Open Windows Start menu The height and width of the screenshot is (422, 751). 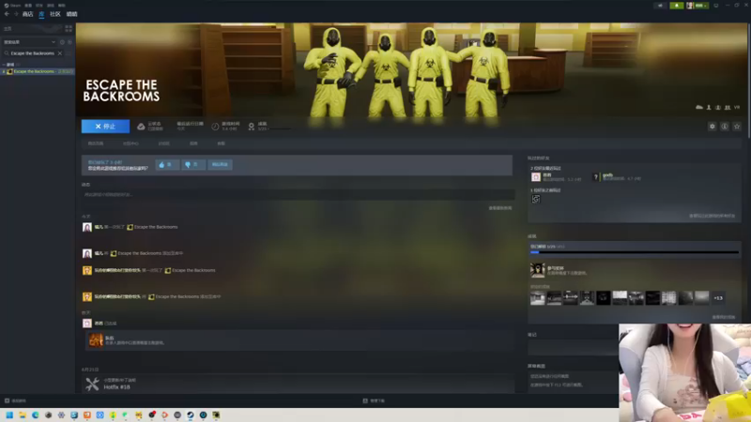coord(9,414)
